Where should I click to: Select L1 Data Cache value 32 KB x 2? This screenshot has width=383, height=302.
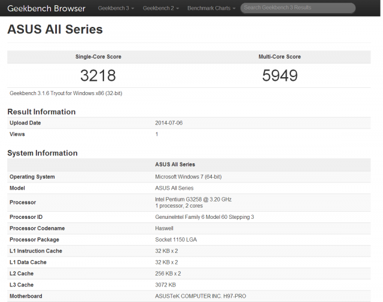[166, 262]
